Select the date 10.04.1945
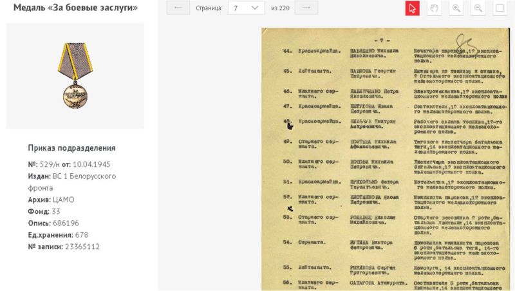The width and height of the screenshot is (515, 291). point(91,164)
